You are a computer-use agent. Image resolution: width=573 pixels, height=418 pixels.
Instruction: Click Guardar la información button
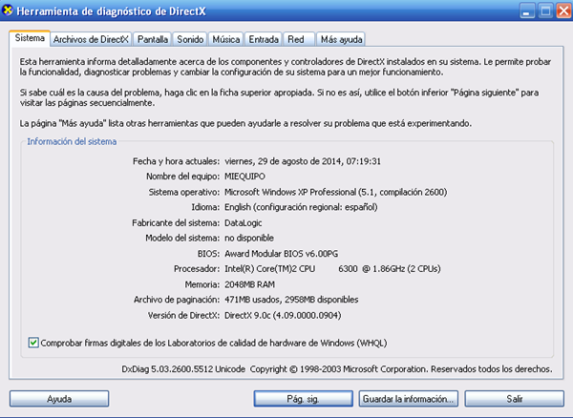point(409,399)
